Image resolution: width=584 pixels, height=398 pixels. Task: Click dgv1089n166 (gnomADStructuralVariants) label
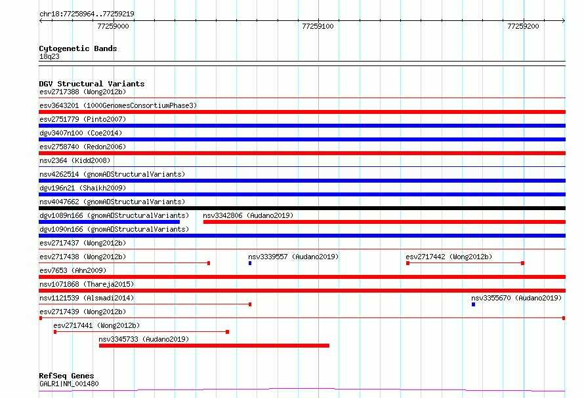[114, 215]
